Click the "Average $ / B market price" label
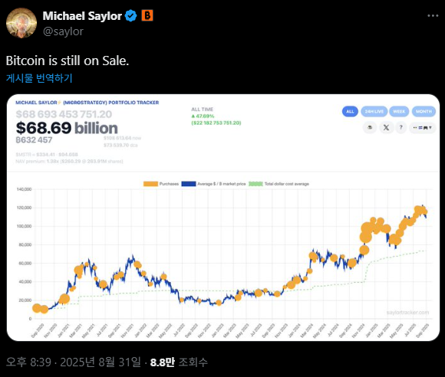445x377 pixels. pos(222,184)
